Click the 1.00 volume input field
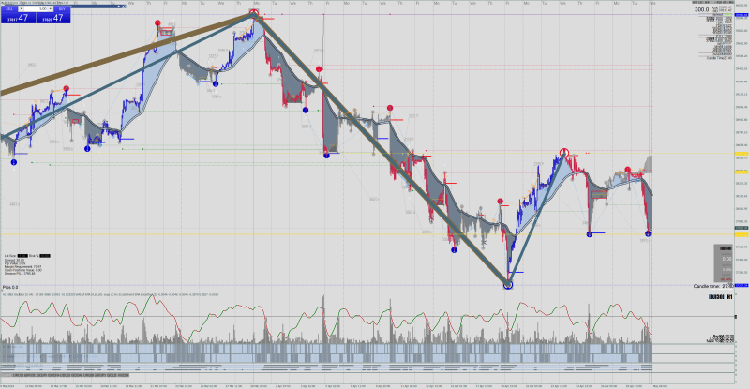 pyautogui.click(x=36, y=8)
